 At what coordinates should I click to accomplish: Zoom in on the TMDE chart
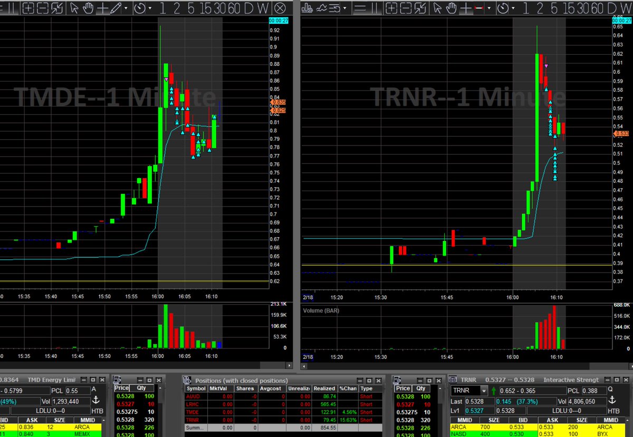tap(28, 8)
